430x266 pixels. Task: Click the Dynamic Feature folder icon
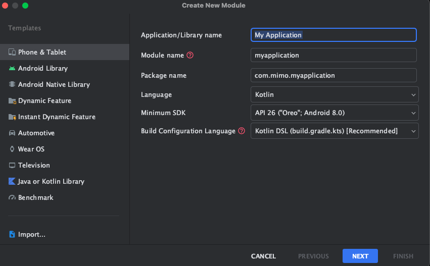[x=12, y=100]
